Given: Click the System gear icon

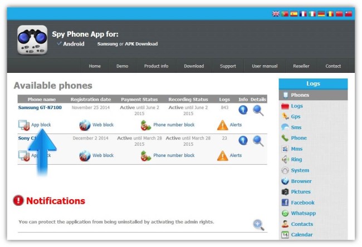Looking at the screenshot, I should pos(285,170).
